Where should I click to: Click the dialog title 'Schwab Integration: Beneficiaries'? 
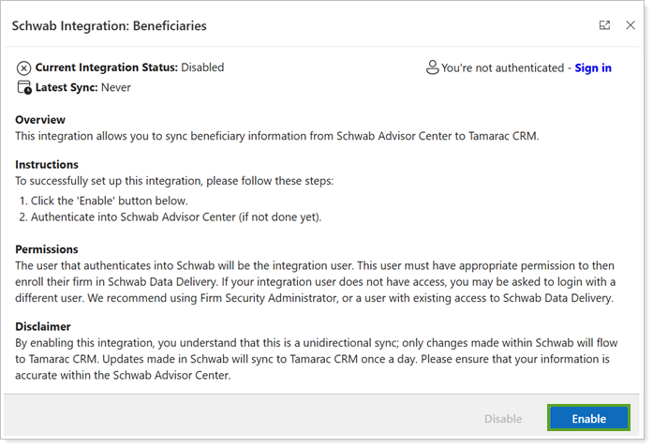tap(109, 25)
